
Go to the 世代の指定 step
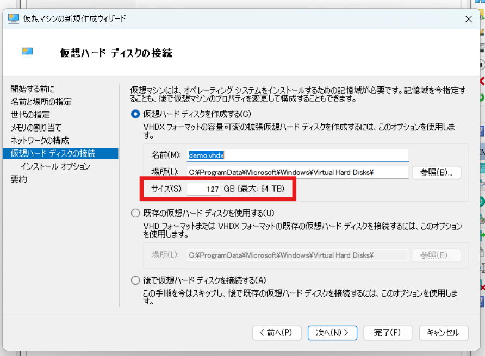pos(30,115)
